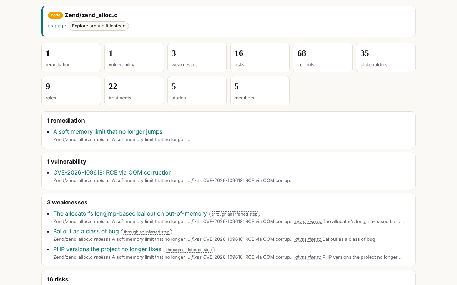Open the '3 weaknesses' stat card
457x285 pixels.
click(x=197, y=58)
